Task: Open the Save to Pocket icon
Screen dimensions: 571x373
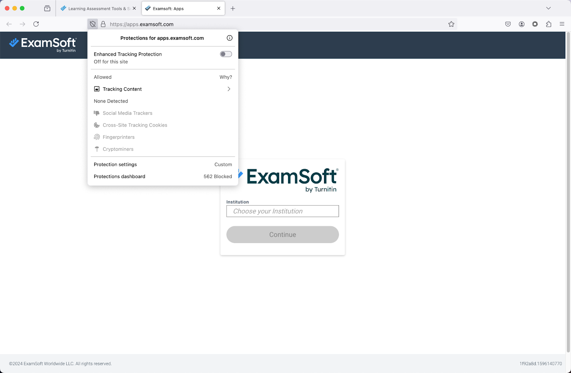Action: tap(508, 24)
